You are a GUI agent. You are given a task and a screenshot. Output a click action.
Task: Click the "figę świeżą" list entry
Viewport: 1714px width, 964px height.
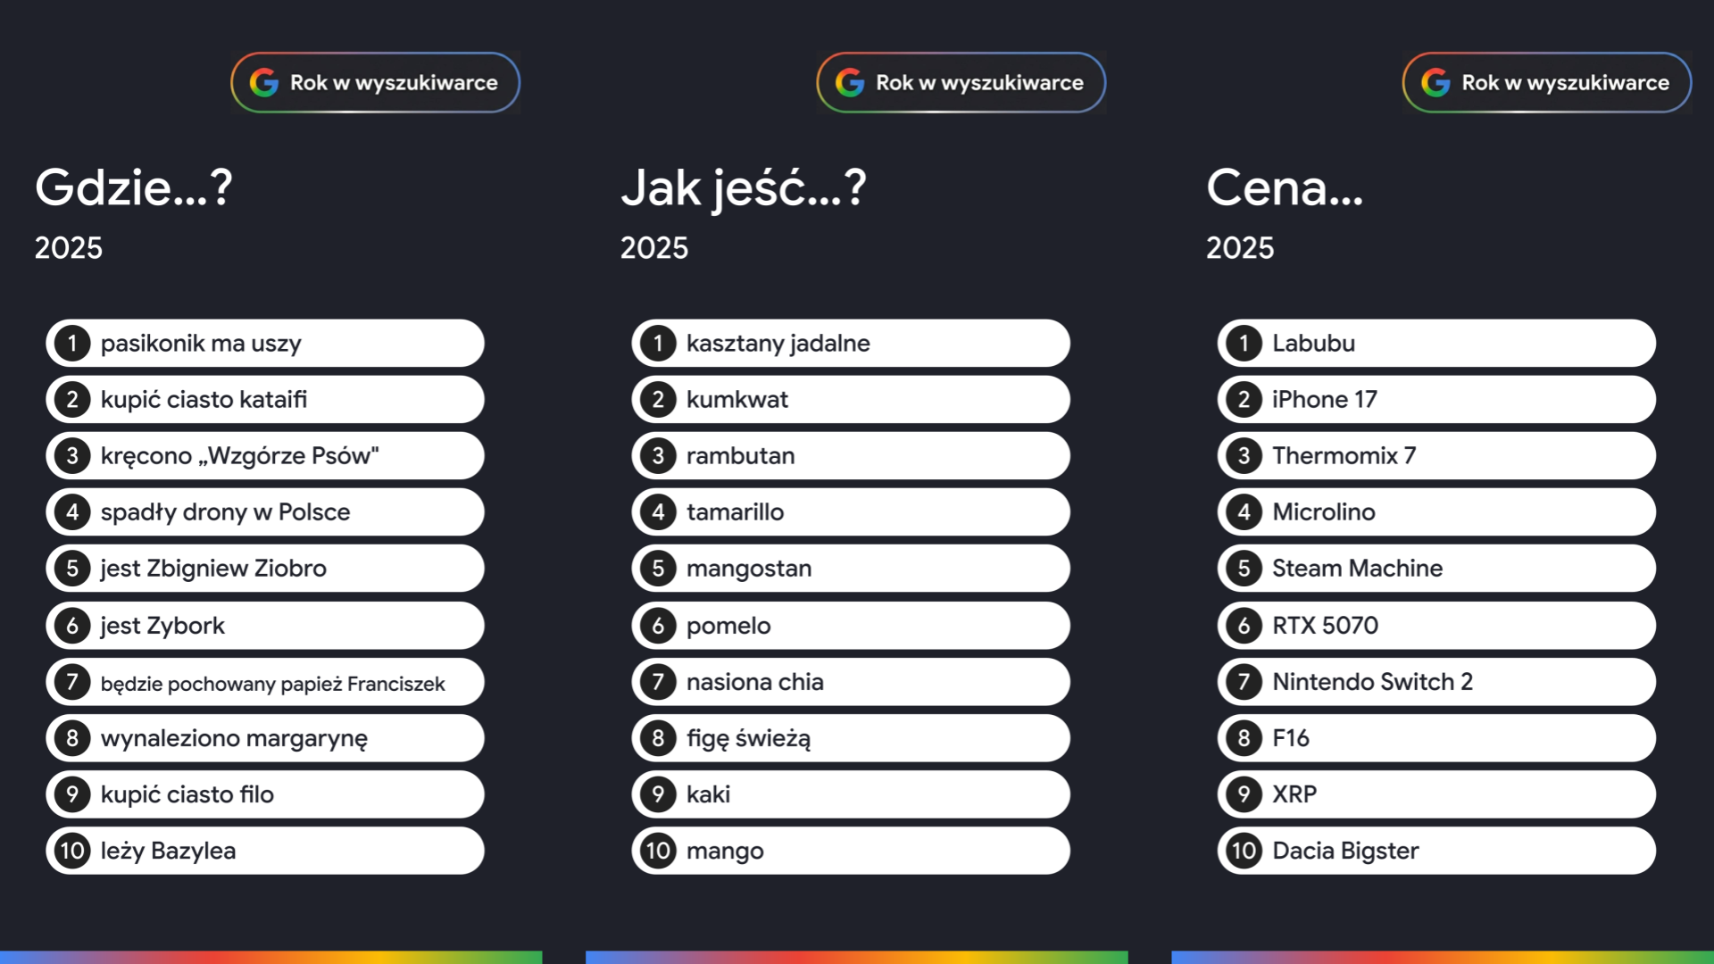[x=851, y=738]
